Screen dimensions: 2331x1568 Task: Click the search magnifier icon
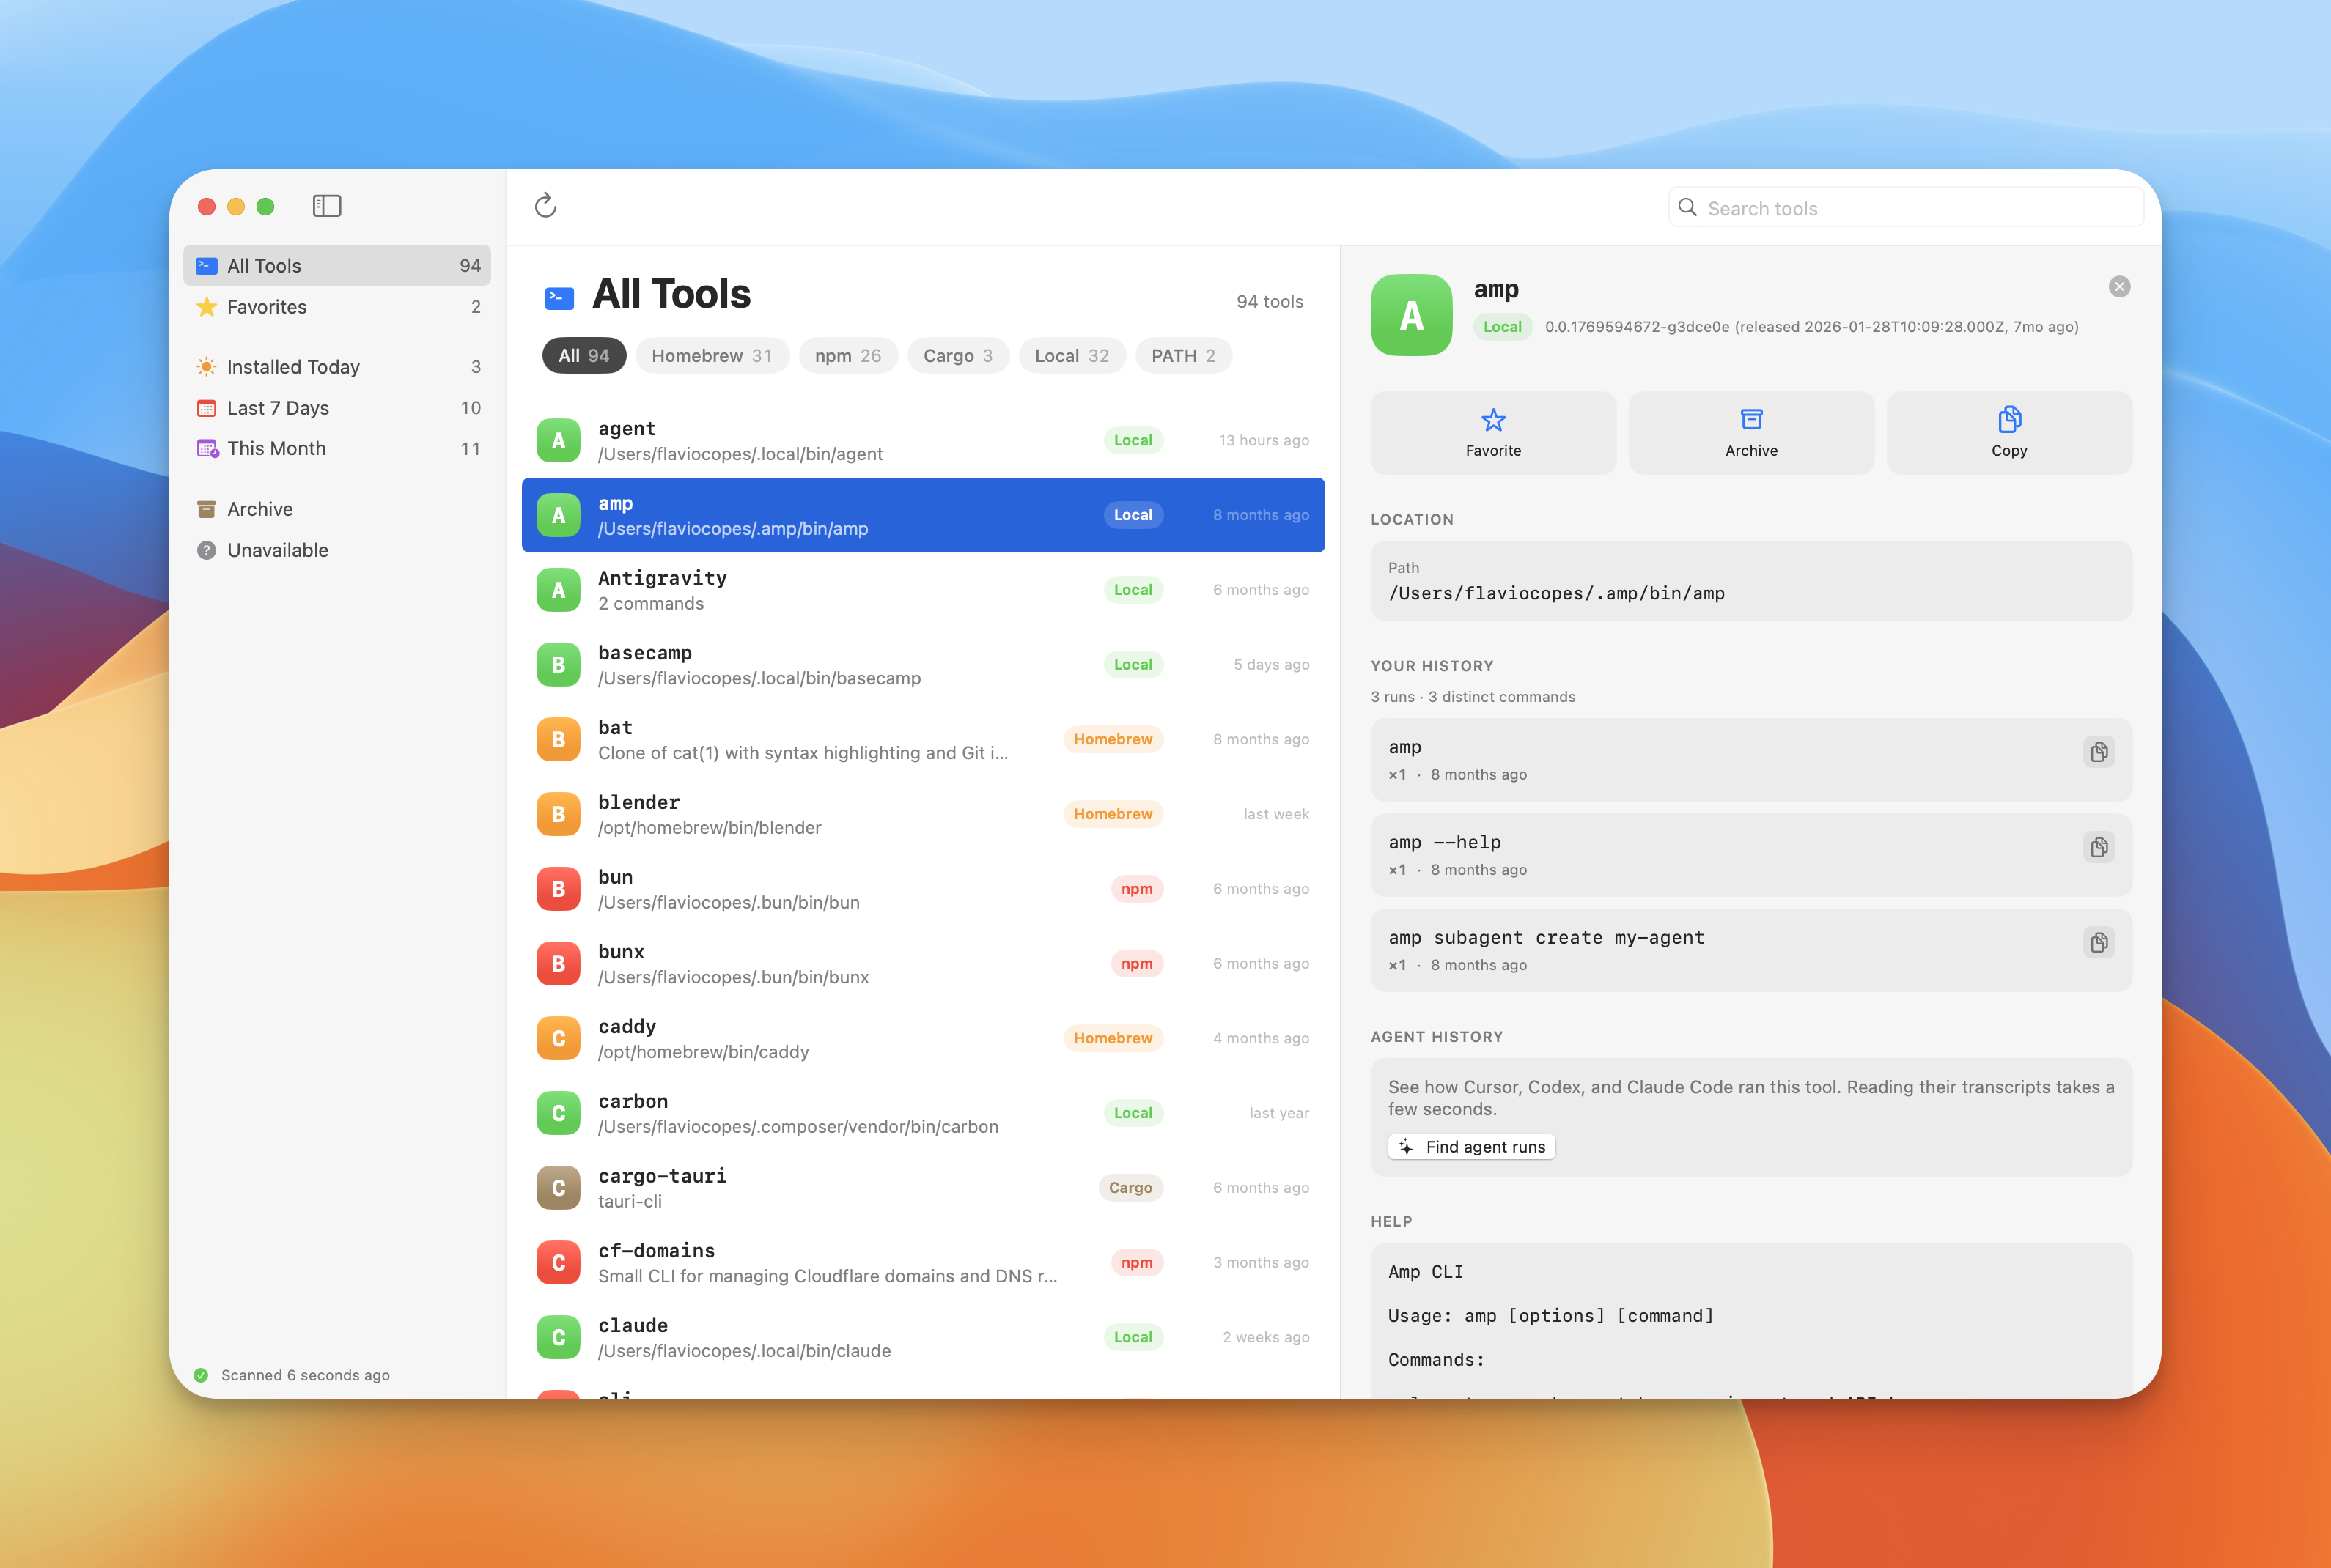pyautogui.click(x=1687, y=208)
